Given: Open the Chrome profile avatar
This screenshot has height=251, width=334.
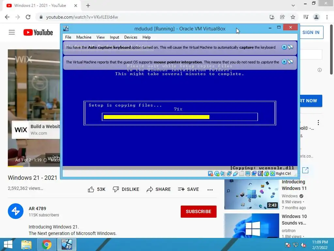Looking at the screenshot, I should click(x=316, y=17).
